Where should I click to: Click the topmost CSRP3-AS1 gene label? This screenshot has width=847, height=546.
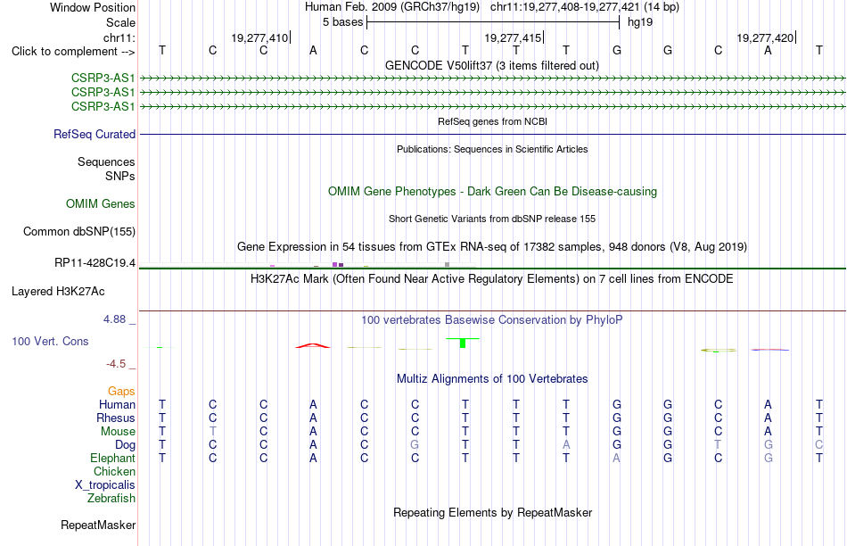pos(103,78)
